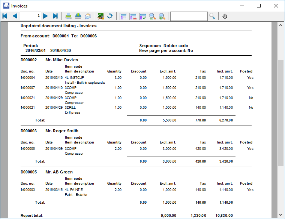Refresh the report with circular arrows icon
285x219 pixels.
point(110,16)
